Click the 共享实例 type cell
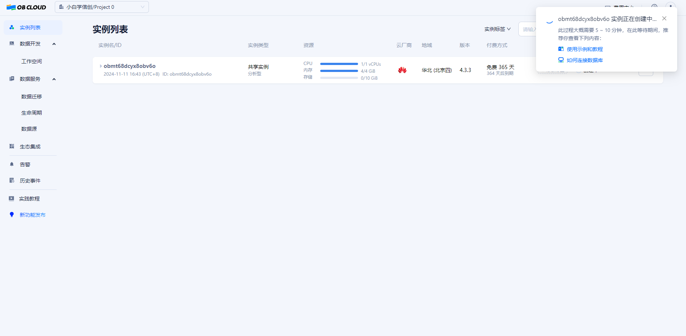Image resolution: width=686 pixels, height=336 pixels. (258, 67)
